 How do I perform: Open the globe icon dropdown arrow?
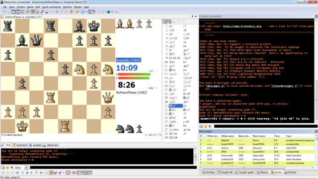coord(112,12)
